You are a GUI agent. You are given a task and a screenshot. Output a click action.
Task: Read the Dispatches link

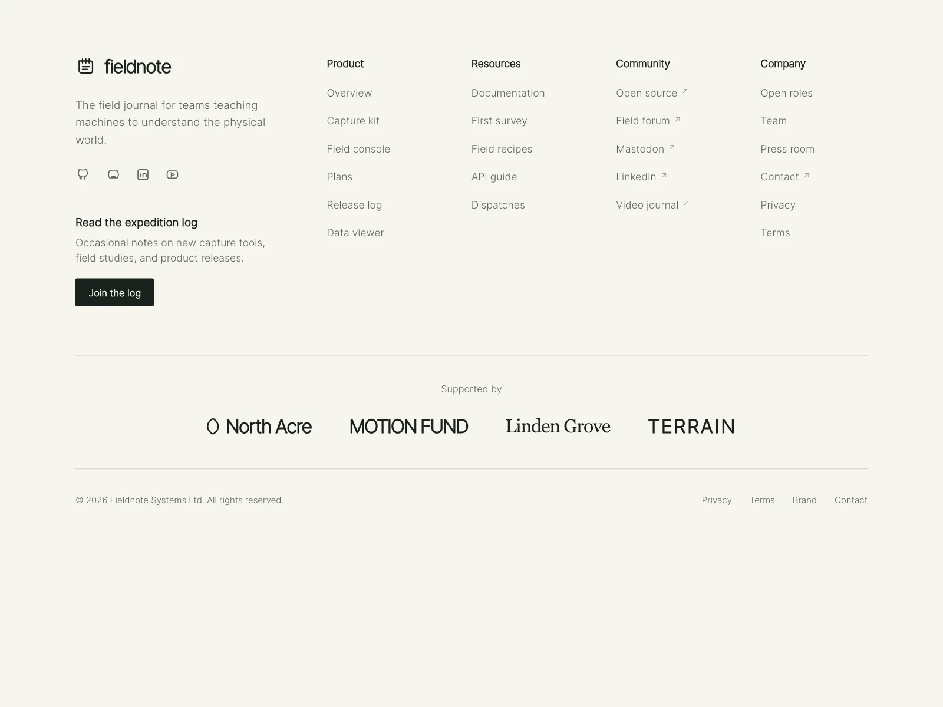pos(498,205)
